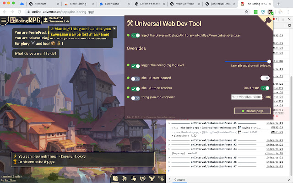Open the Console drawer kebab menu

(x=169, y=180)
